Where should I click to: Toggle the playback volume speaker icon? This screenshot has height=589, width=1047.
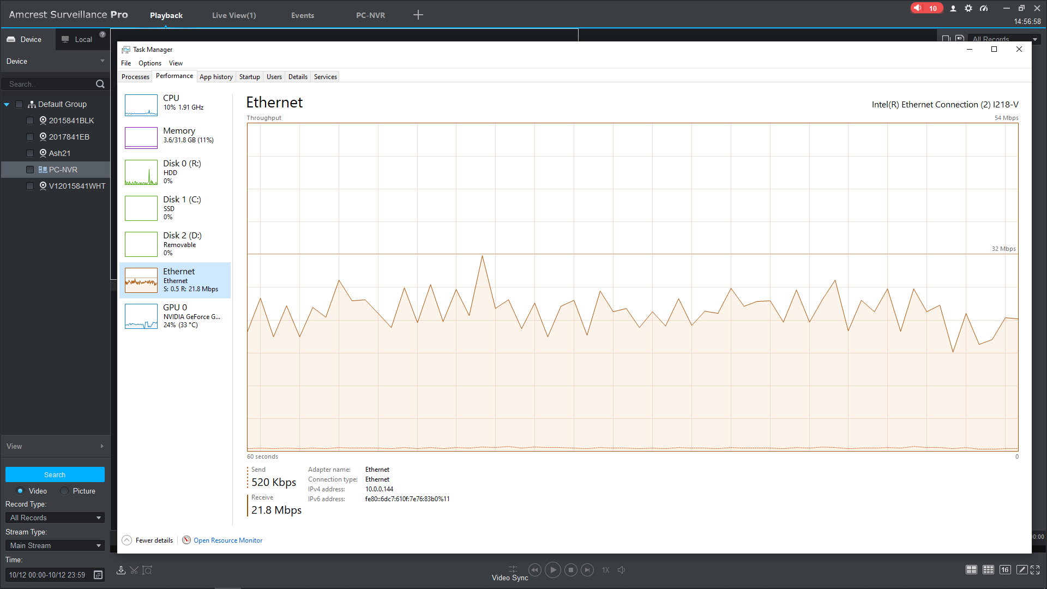622,570
